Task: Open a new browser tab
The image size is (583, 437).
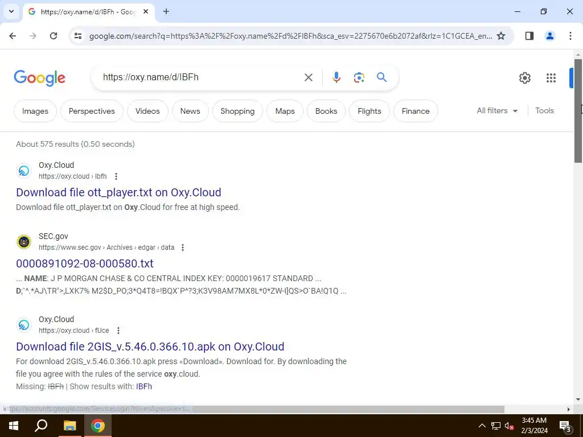Action: tap(166, 11)
